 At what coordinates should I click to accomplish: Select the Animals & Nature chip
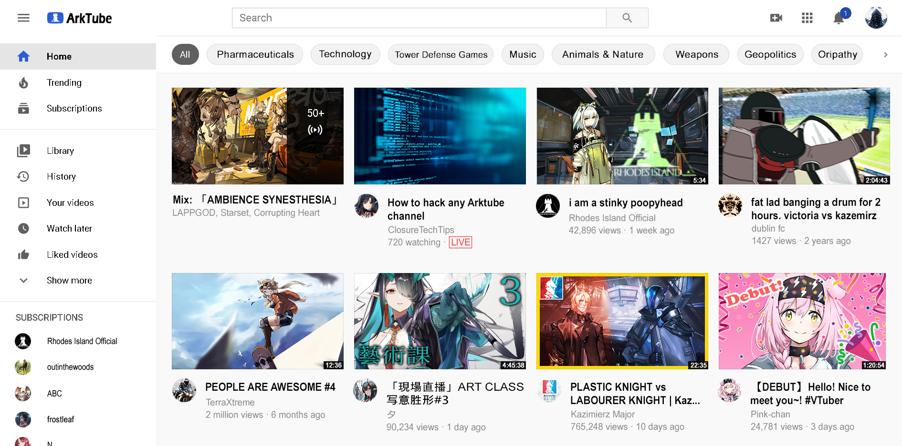(x=603, y=54)
